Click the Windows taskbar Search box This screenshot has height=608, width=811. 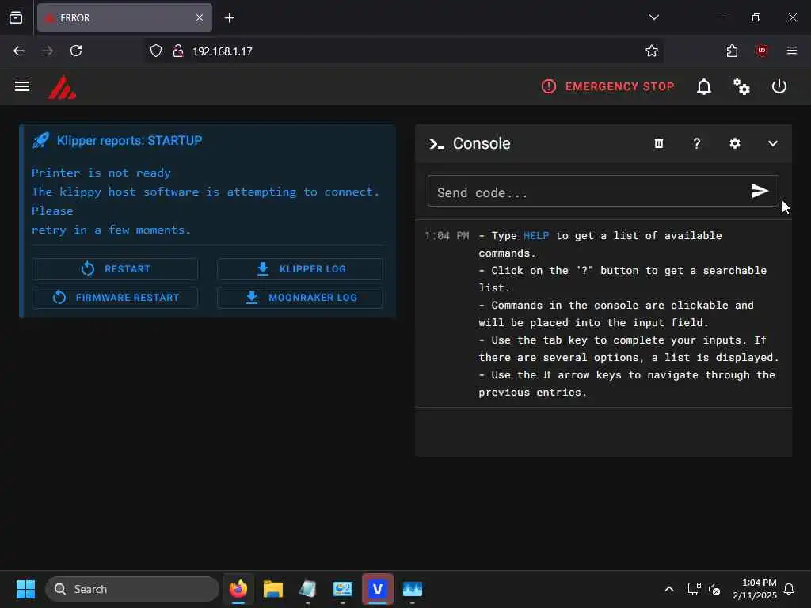pyautogui.click(x=132, y=589)
